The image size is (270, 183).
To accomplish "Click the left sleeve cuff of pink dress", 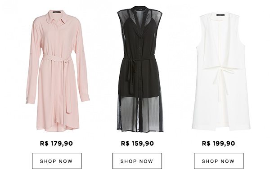I will coord(31,101).
